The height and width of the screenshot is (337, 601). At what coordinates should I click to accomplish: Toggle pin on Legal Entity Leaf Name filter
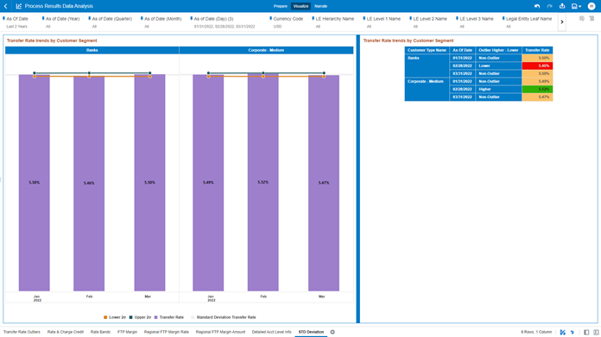click(x=503, y=18)
